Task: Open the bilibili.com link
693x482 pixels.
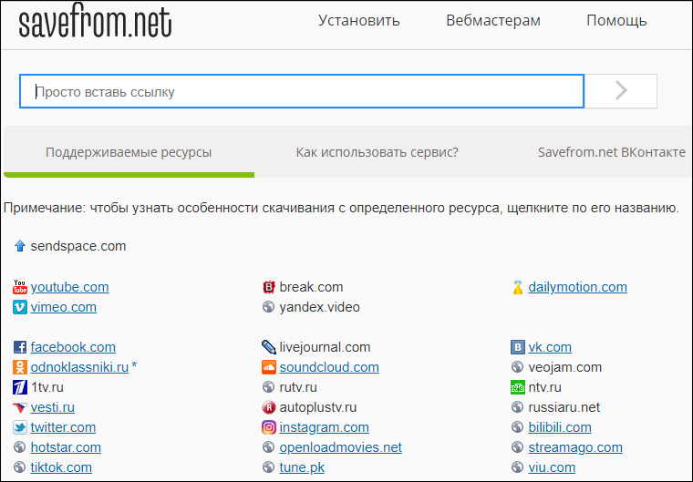Action: point(560,427)
